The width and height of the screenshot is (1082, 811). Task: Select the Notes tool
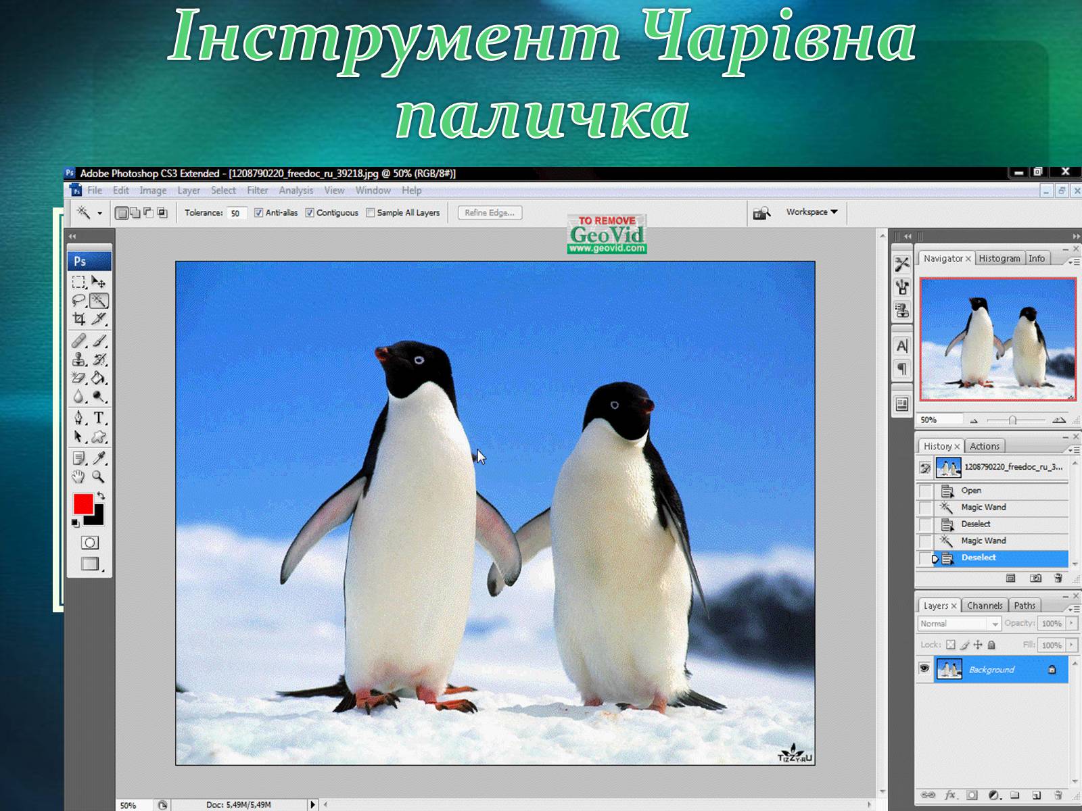79,458
